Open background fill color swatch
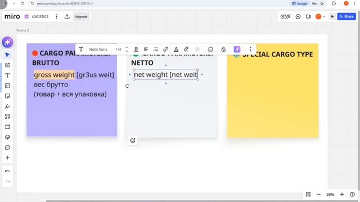 (197, 49)
